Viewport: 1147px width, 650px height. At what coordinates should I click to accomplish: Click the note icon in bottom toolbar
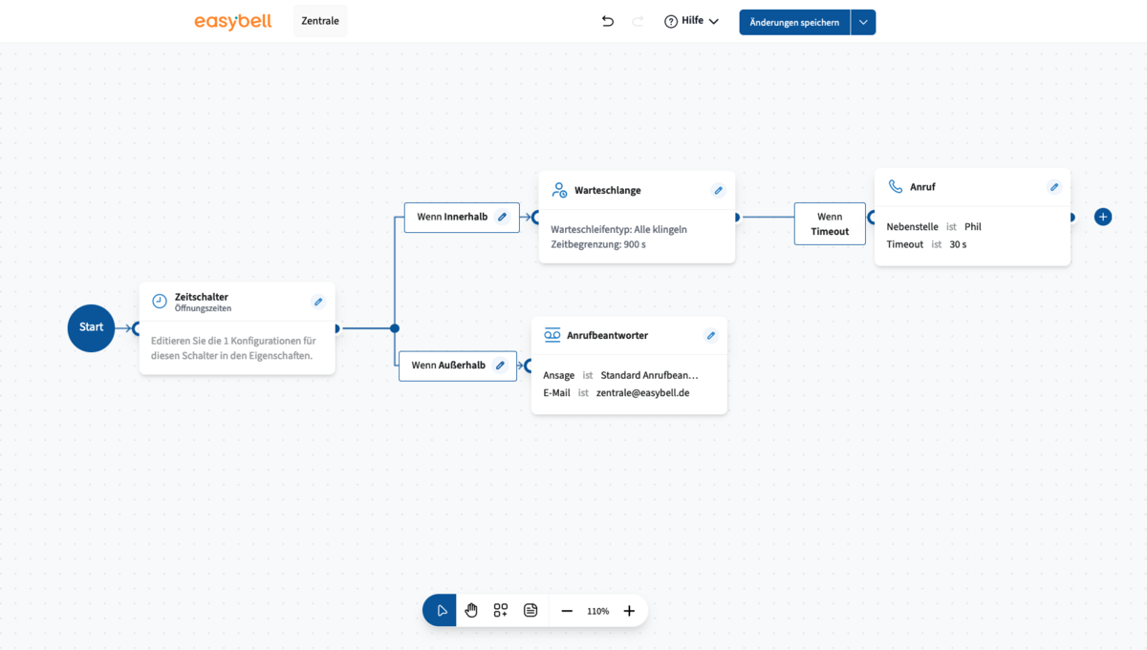pos(530,611)
